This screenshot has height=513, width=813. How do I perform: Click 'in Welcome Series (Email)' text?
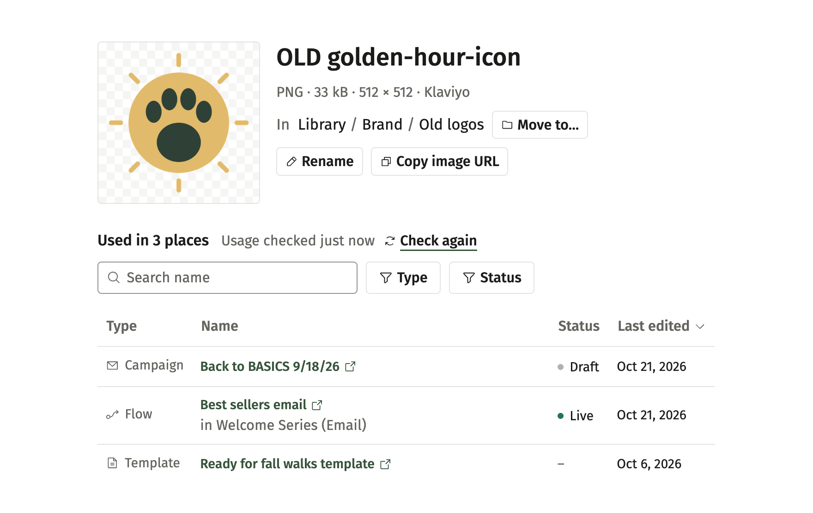(283, 425)
